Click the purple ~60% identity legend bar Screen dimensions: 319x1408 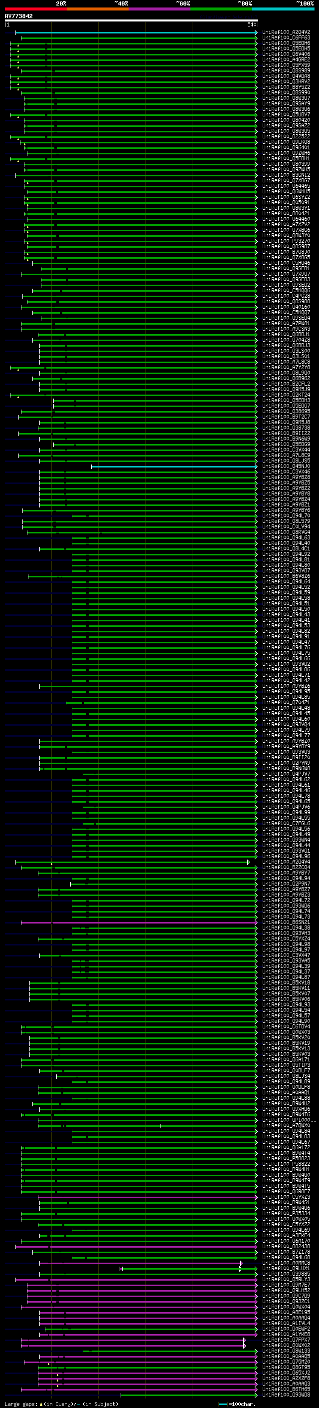pos(159,9)
